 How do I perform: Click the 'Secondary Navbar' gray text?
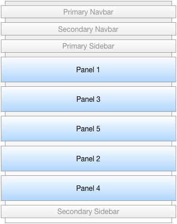[88, 29]
